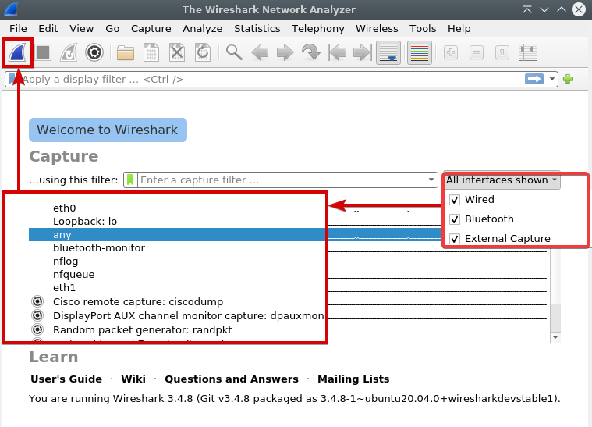The image size is (592, 427).
Task: Stop capturing packets toolbar button
Action: [43, 52]
